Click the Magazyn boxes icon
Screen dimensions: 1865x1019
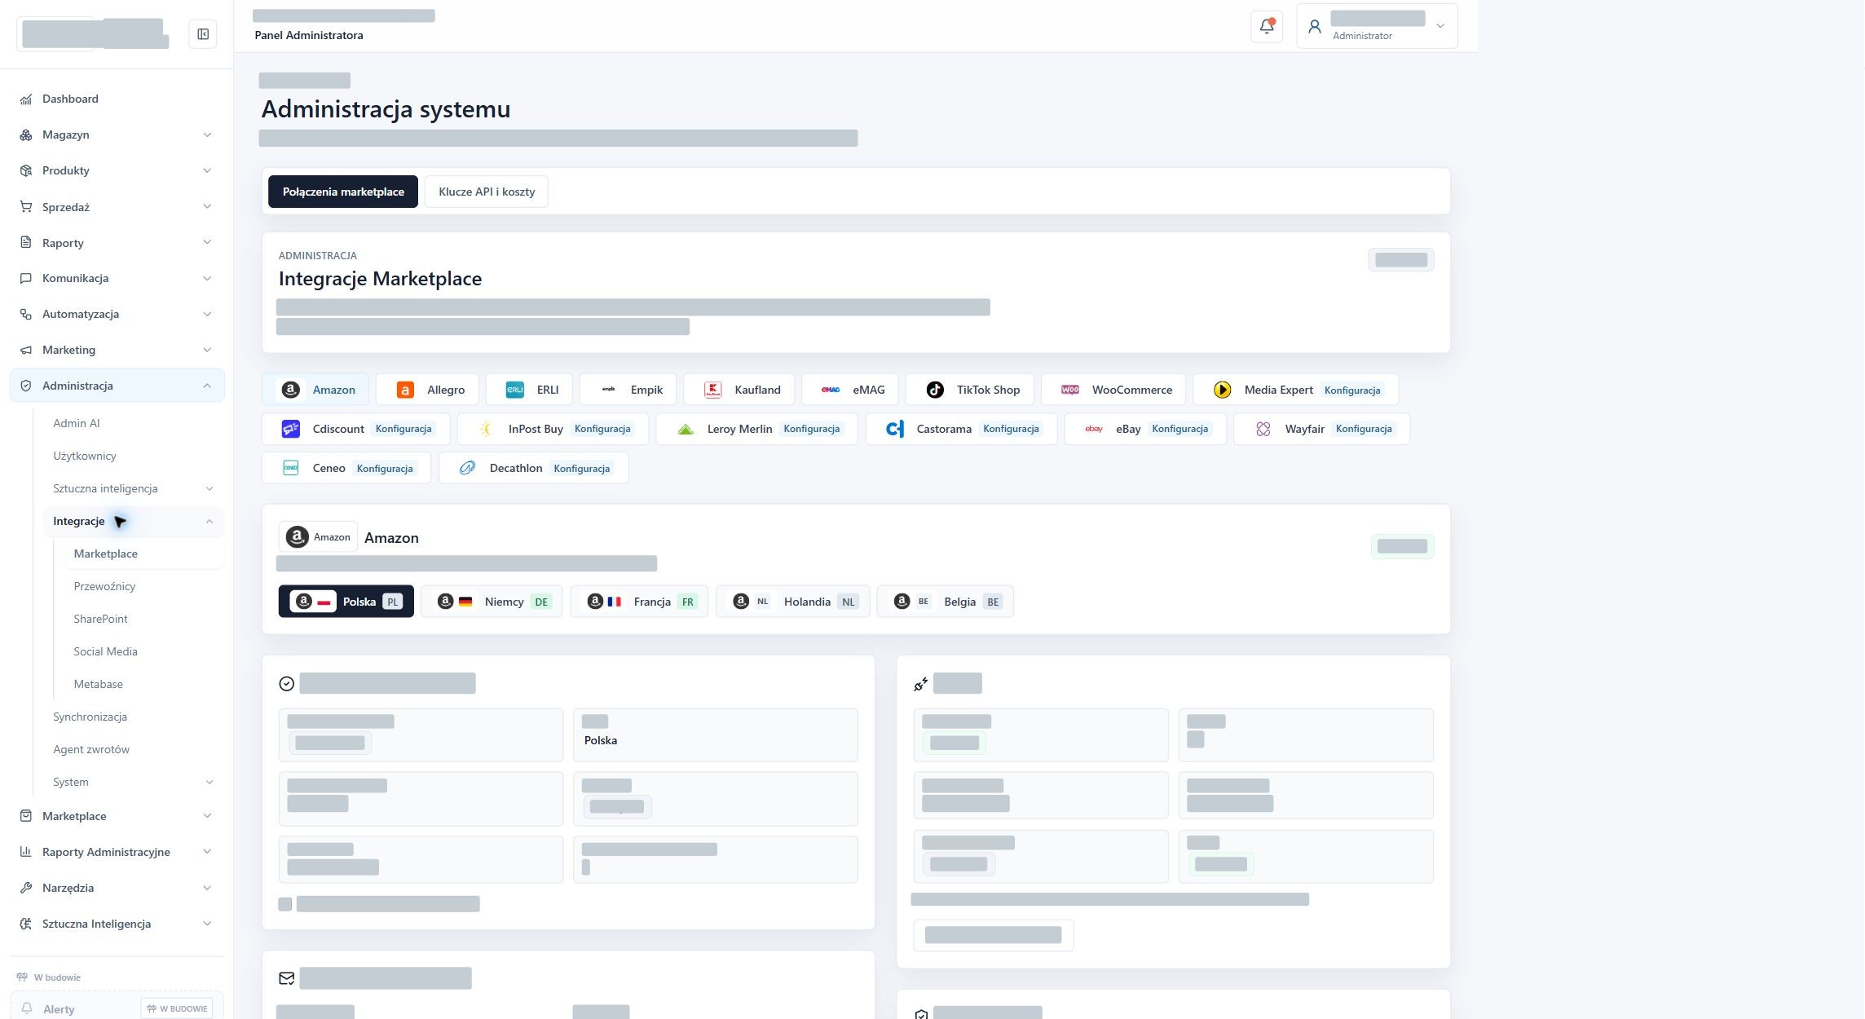26,135
